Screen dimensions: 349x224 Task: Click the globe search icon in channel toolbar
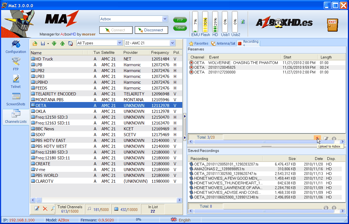[70, 43]
